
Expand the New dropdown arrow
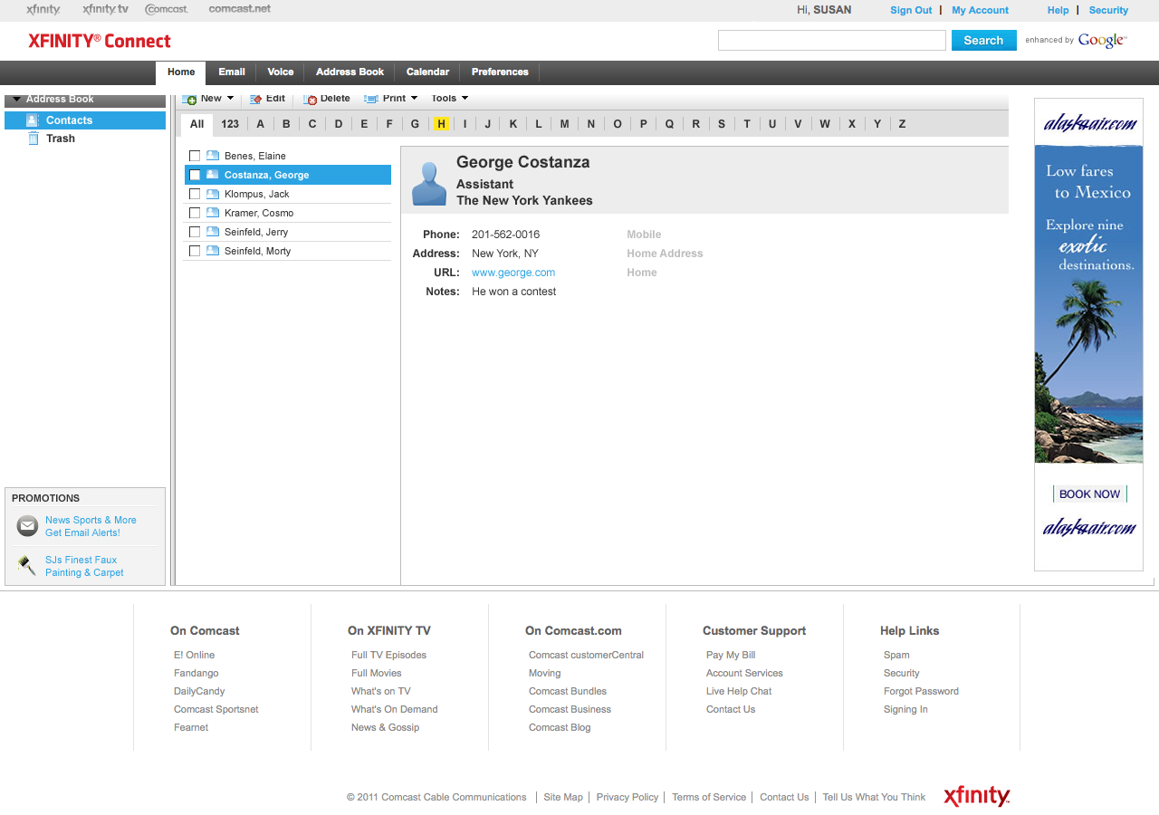click(x=230, y=99)
